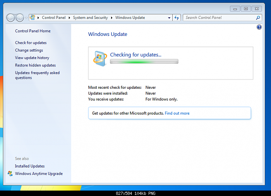Click the Checking for updates... heading
The width and height of the screenshot is (271, 196).
[135, 55]
